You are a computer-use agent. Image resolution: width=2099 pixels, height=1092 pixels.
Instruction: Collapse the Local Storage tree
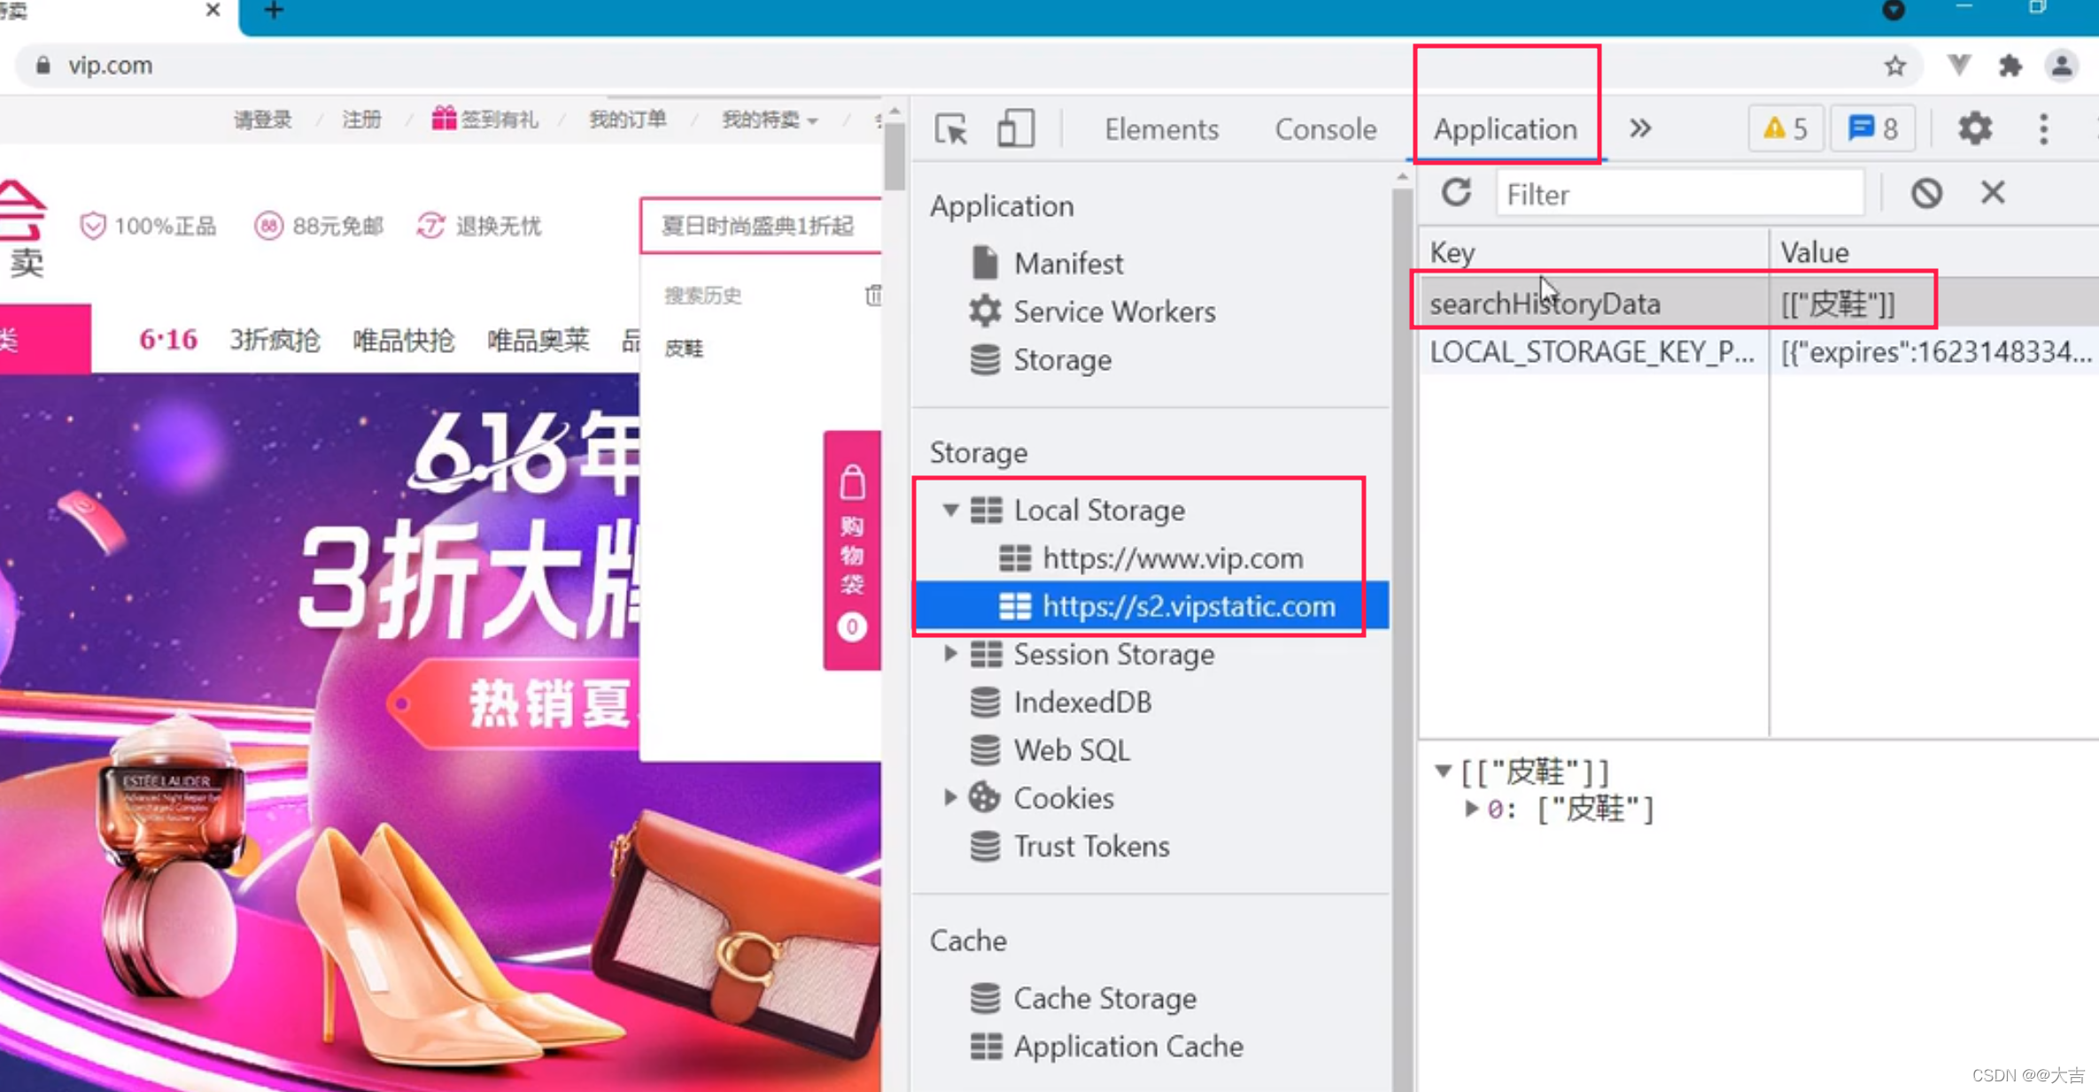point(950,510)
